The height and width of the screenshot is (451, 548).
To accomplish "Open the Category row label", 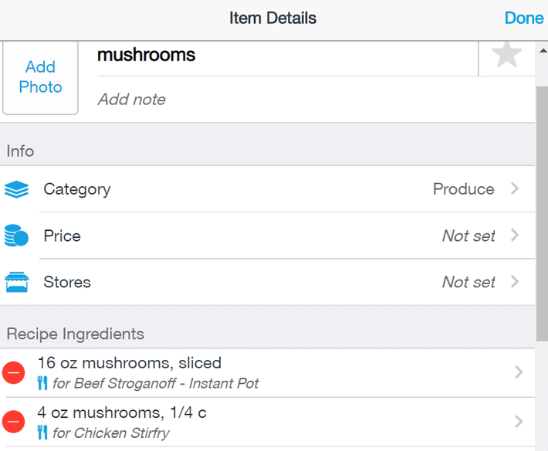I will 77,189.
